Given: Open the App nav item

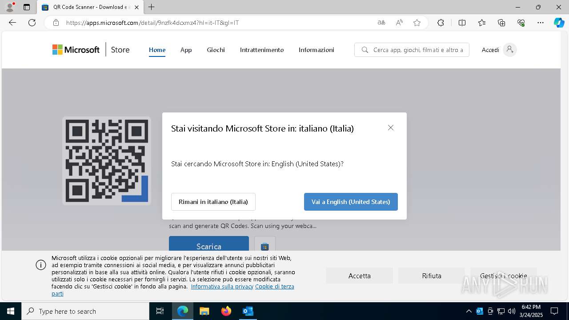Looking at the screenshot, I should point(186,50).
